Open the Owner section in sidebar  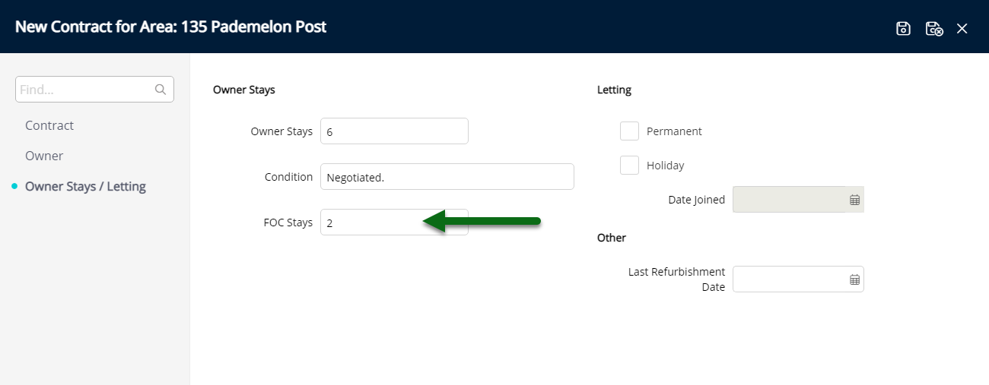tap(44, 156)
